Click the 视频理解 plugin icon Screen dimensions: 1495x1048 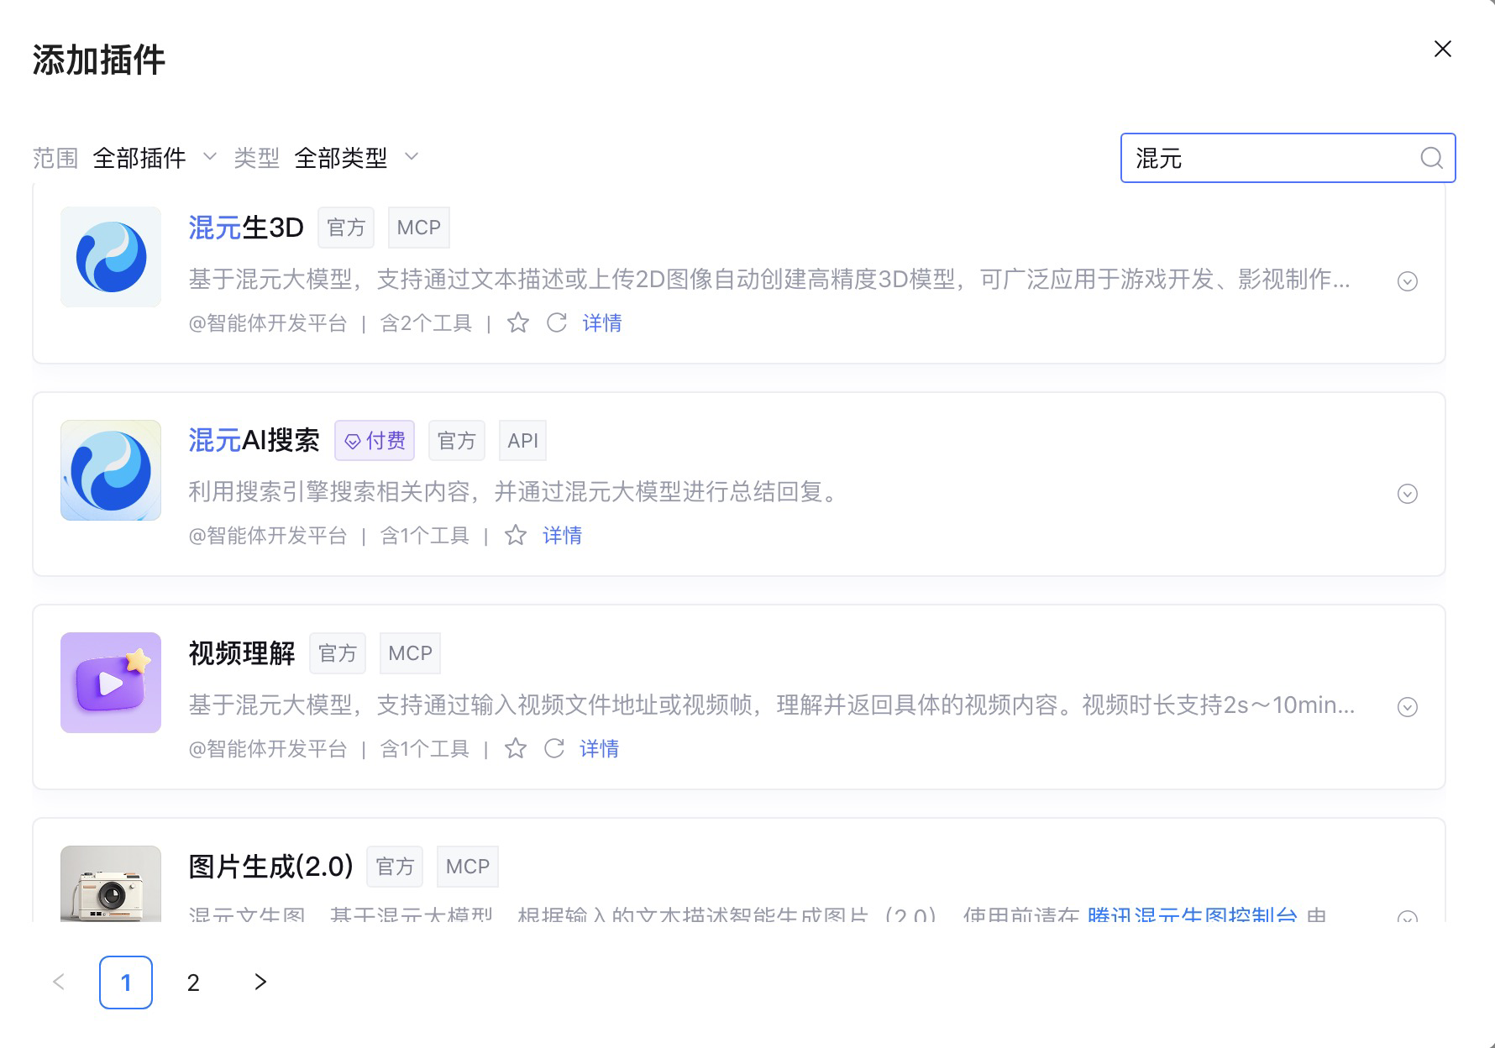click(x=111, y=683)
